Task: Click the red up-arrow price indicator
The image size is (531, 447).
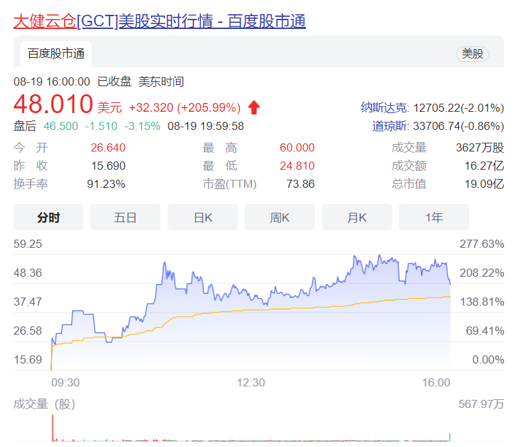Action: pyautogui.click(x=254, y=108)
